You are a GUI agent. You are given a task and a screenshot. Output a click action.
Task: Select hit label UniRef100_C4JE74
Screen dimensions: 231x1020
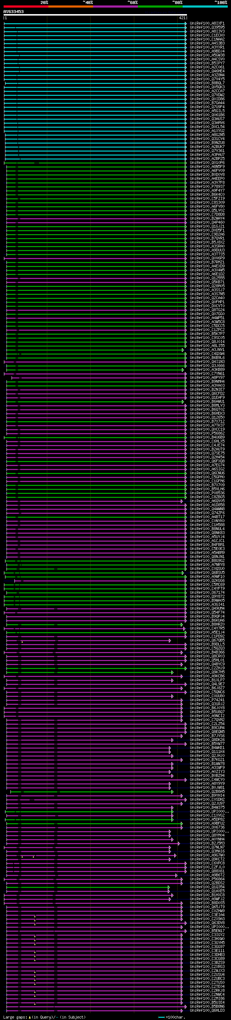click(x=207, y=445)
